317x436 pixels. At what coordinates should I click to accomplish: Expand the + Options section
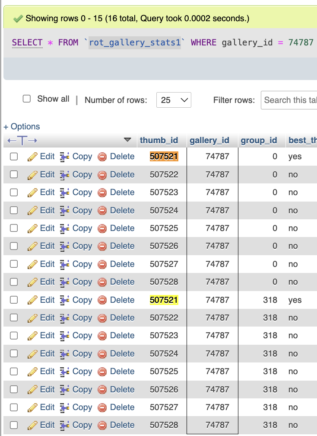(x=22, y=126)
